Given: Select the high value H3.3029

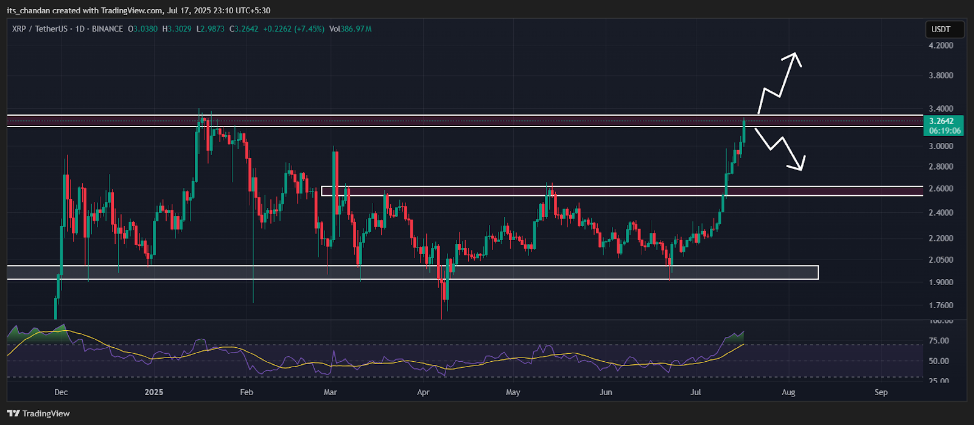Looking at the screenshot, I should coord(176,29).
